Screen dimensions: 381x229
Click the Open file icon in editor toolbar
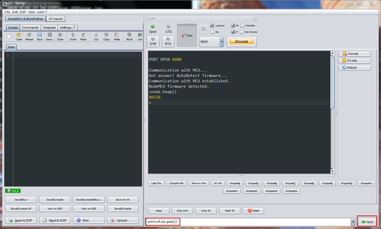point(19,35)
